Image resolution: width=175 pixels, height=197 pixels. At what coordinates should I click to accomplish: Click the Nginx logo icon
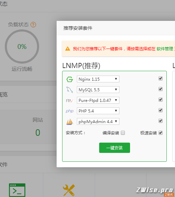(70, 79)
